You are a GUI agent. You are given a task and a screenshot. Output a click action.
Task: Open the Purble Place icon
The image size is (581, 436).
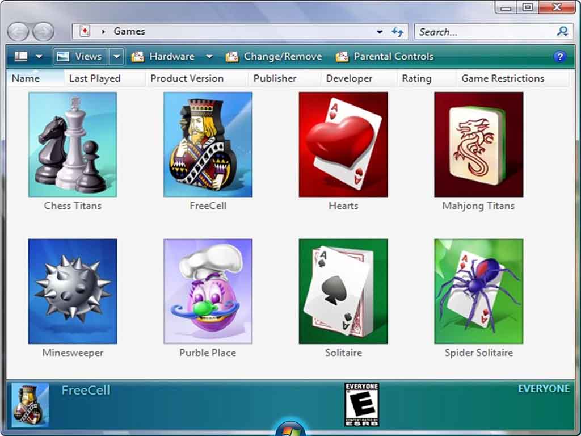point(208,291)
